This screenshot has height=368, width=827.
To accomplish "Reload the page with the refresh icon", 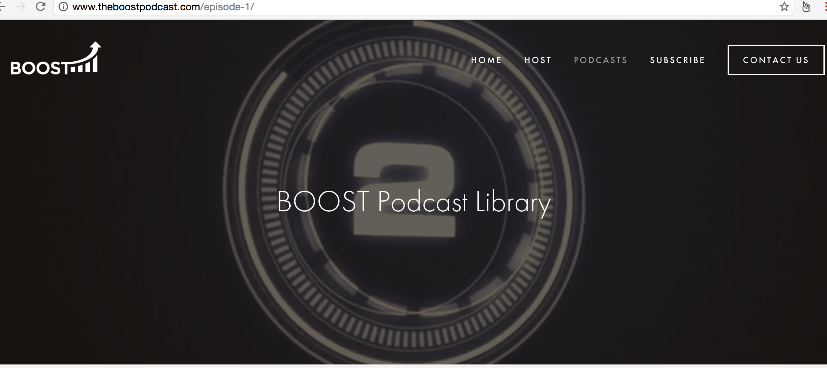I will click(x=41, y=6).
